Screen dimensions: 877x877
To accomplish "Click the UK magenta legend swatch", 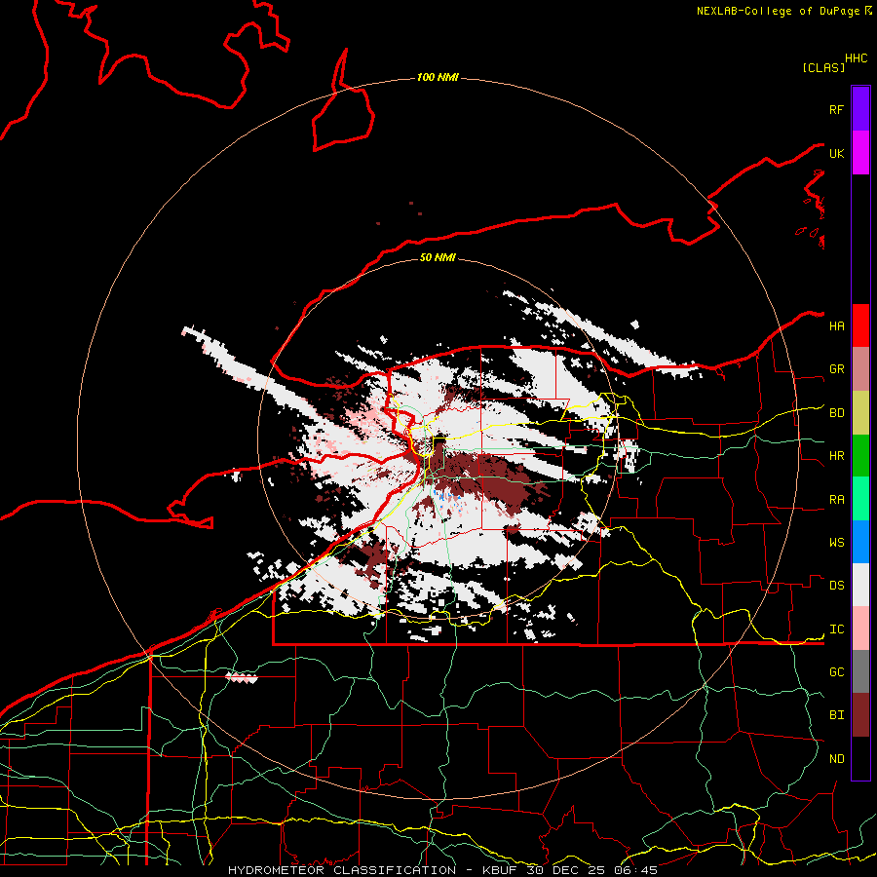I will (860, 153).
